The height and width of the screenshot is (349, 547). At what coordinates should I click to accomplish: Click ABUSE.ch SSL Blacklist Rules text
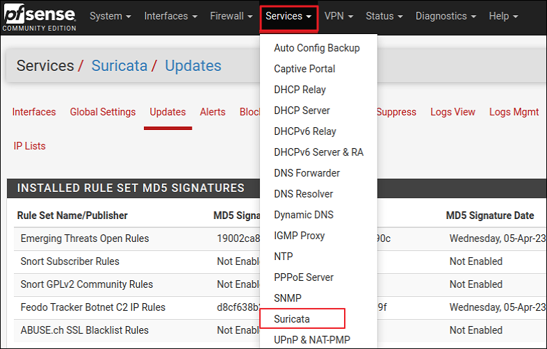84,330
